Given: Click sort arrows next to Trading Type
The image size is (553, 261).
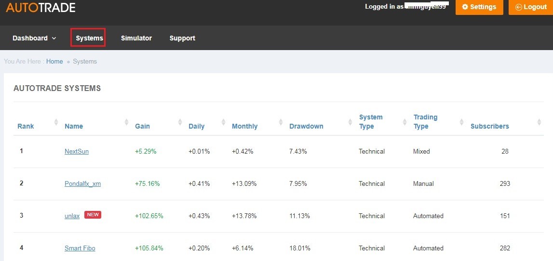Looking at the screenshot, I should click(461, 122).
